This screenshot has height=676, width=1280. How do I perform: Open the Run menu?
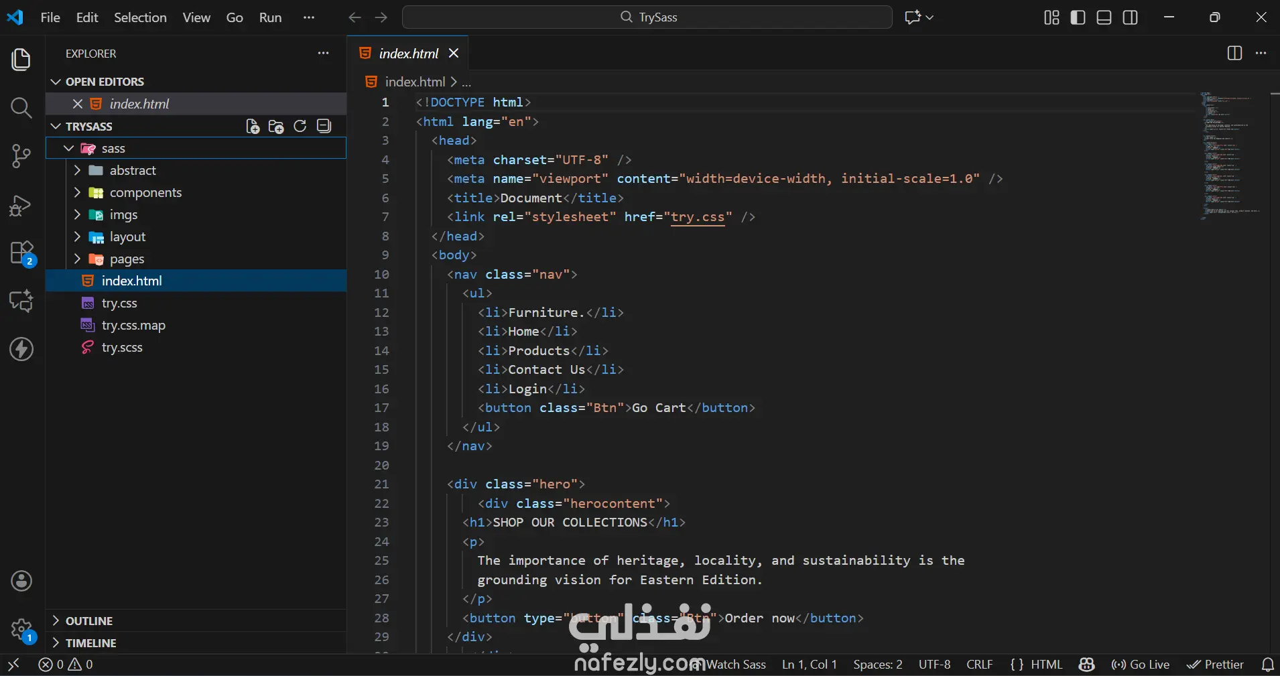(x=270, y=17)
